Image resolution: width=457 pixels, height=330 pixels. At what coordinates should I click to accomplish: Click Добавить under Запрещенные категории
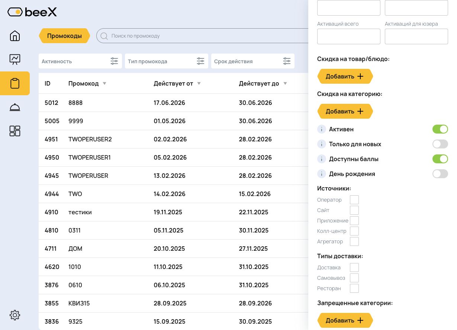(x=345, y=320)
